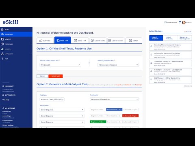Click the info icon beside subject based test
This screenshot has width=195, height=146.
59,60
